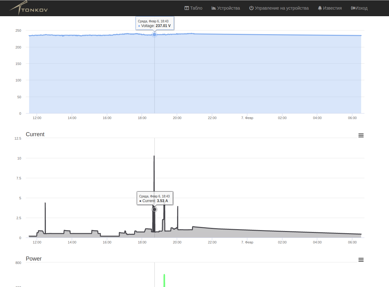
Task: Click the green power spike line
Action: (164, 280)
